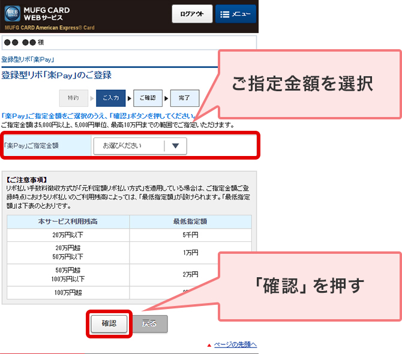Image resolution: width=402 pixels, height=354 pixels.
Task: Click the red triangle beside ページの先頭へ
Action: (x=209, y=345)
